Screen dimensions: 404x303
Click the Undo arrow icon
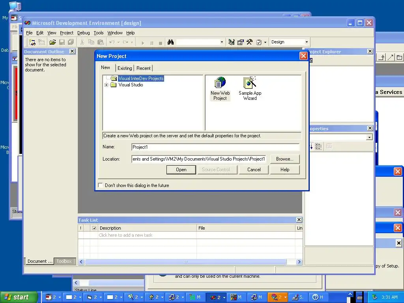pos(112,42)
